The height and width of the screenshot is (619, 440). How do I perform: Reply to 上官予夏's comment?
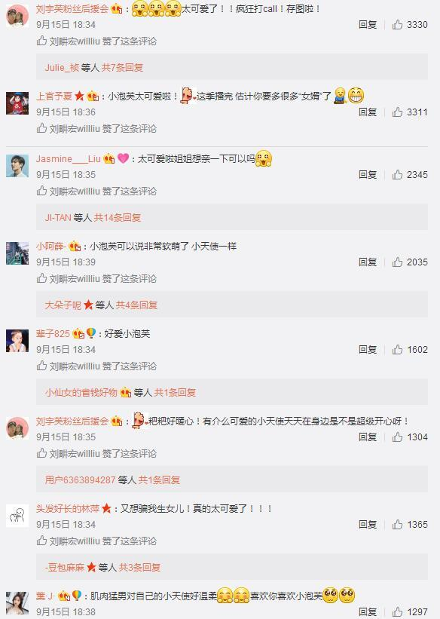pyautogui.click(x=368, y=112)
